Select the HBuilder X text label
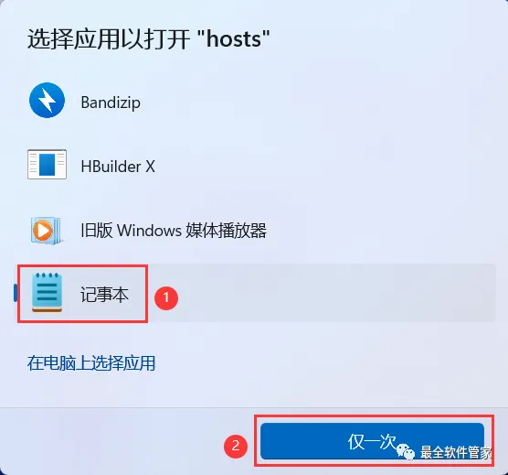 tap(118, 167)
